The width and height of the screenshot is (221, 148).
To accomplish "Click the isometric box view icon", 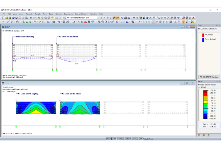I will click(x=109, y=22).
